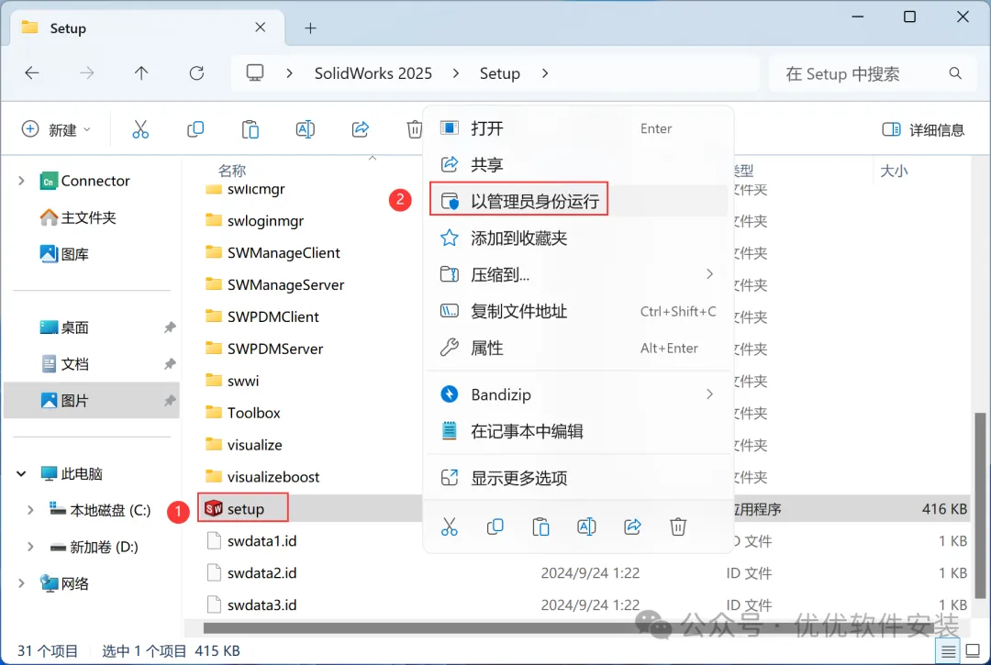
Task: Select the swloginmgr folder
Action: (255, 220)
